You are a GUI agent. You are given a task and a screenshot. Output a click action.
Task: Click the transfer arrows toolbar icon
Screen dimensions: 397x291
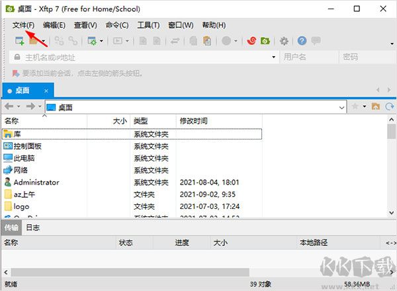tap(175, 41)
